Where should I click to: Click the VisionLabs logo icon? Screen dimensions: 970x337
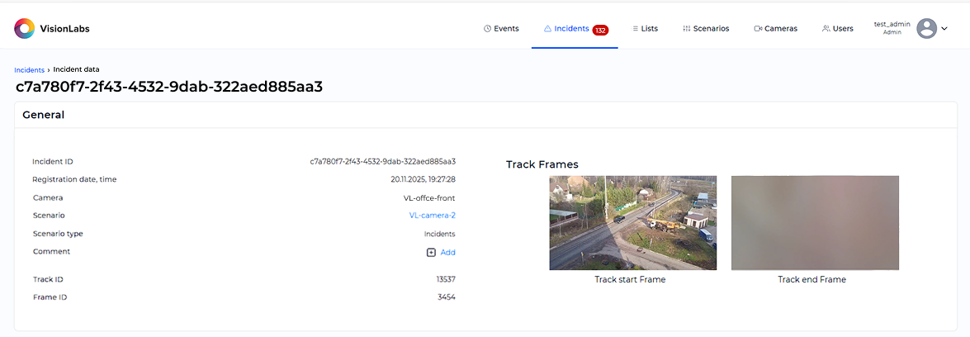tap(25, 29)
